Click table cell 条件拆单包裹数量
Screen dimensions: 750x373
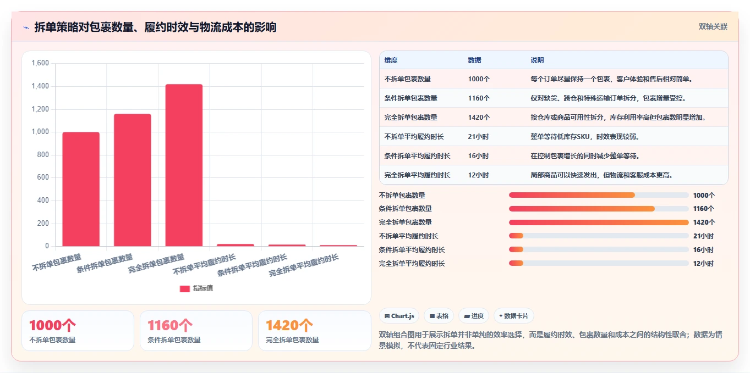click(410, 98)
